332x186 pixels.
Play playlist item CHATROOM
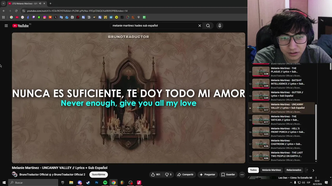click(282, 144)
